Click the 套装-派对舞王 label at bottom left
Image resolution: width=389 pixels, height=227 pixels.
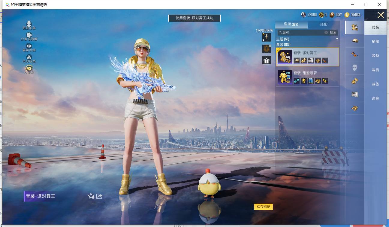41,196
